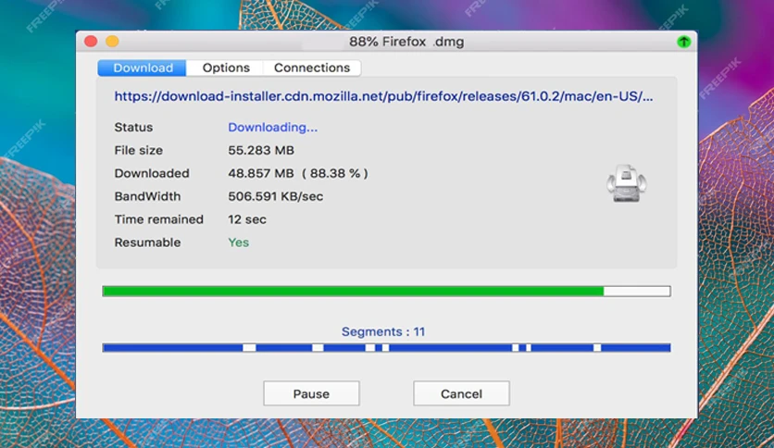
Task: Click the downloaded value '48.857 MB'
Action: tap(261, 174)
